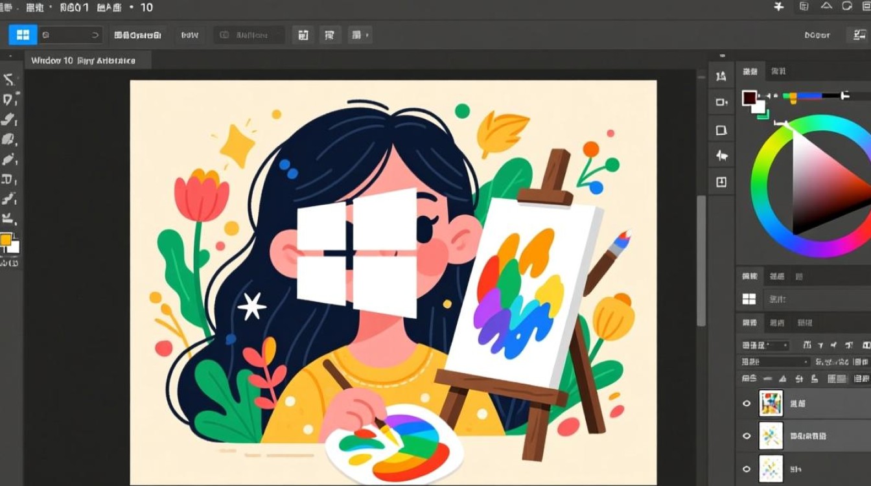
Task: Switch to the 'Window 10' document tab
Action: click(x=84, y=60)
